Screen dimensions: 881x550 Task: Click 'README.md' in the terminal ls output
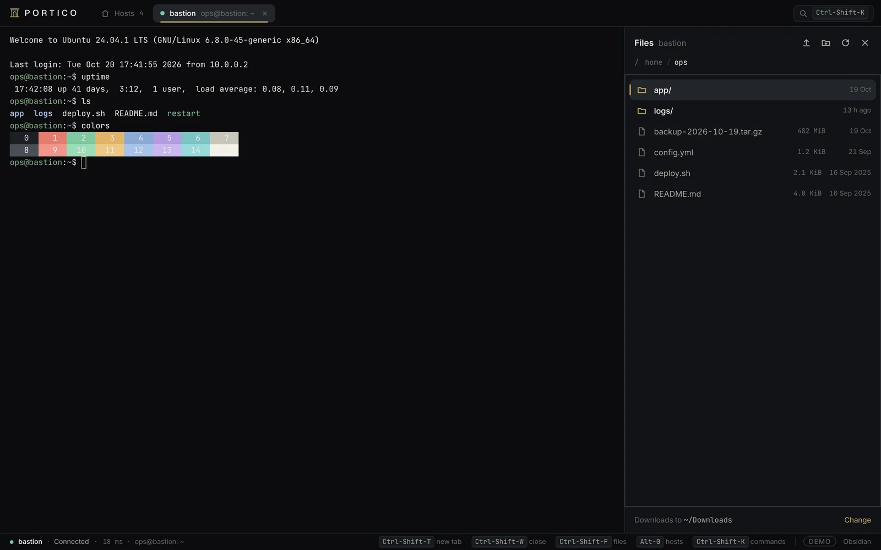tap(136, 113)
